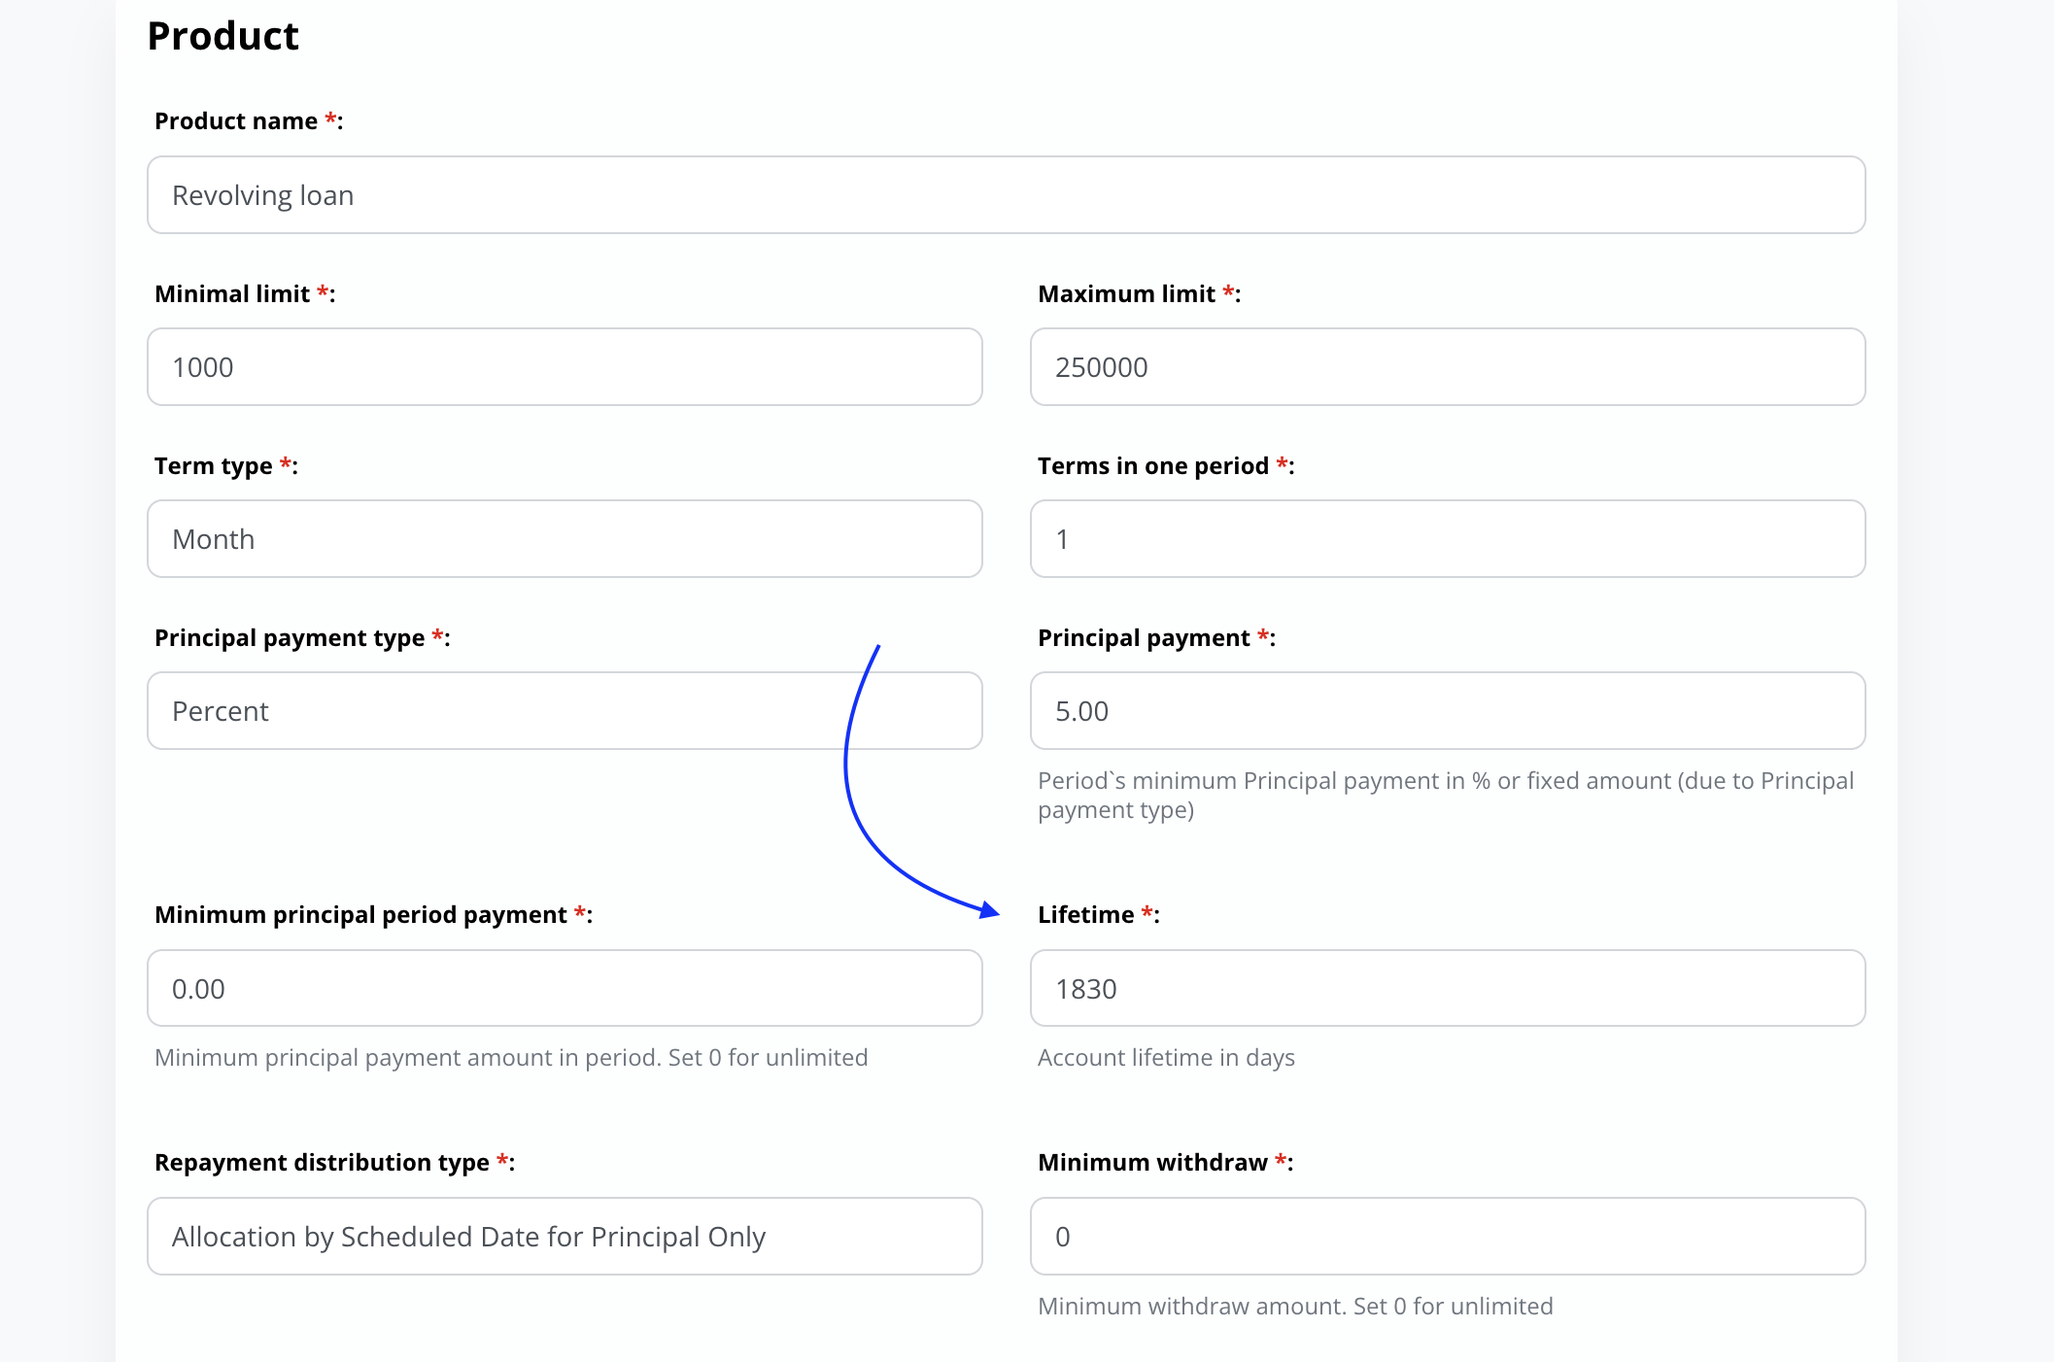Viewport: 2054px width, 1362px height.
Task: Click the Minimum principal period payment field
Action: [x=564, y=989]
